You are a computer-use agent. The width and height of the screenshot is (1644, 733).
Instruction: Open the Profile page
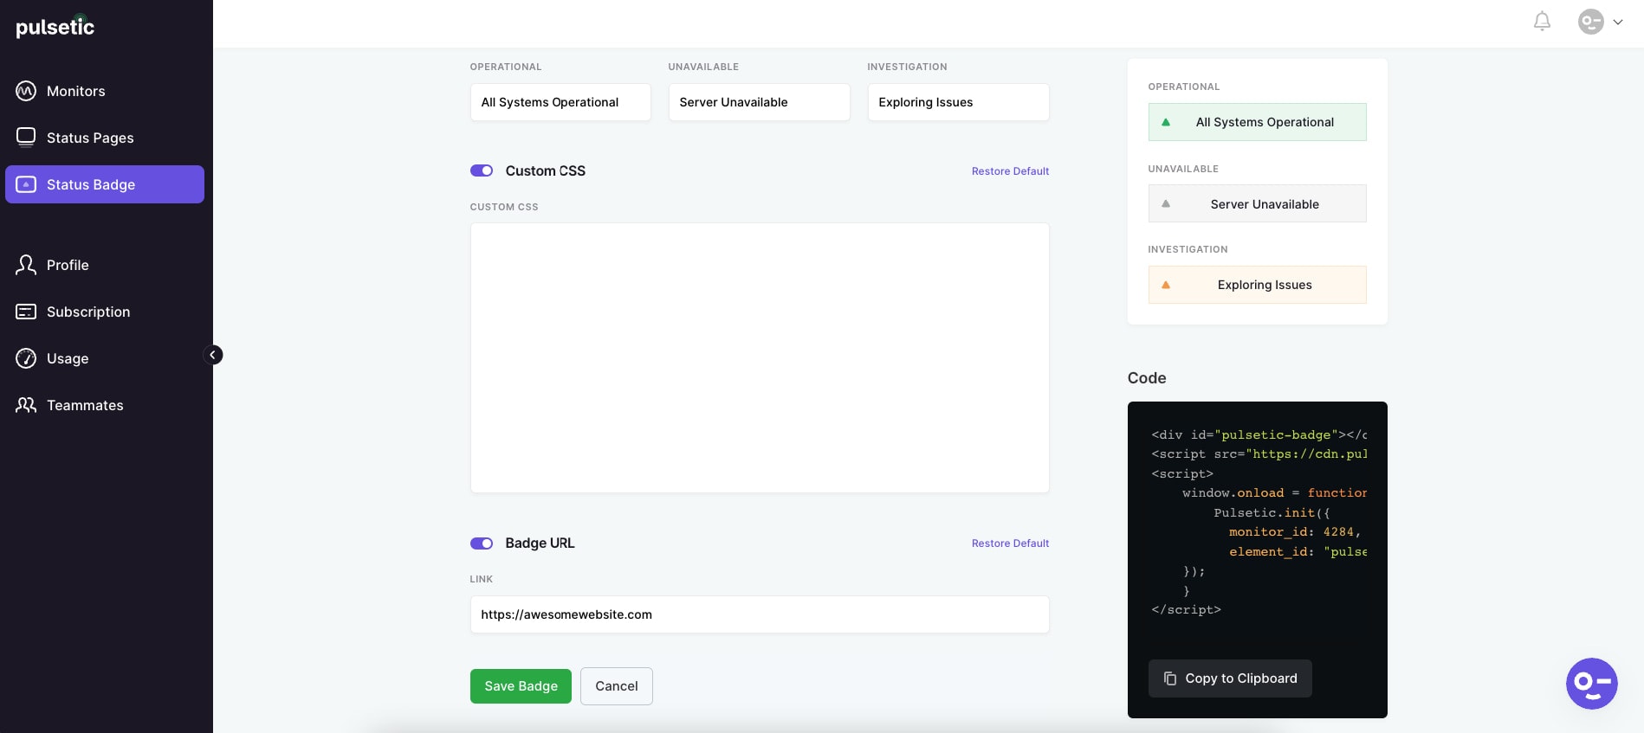coord(105,265)
